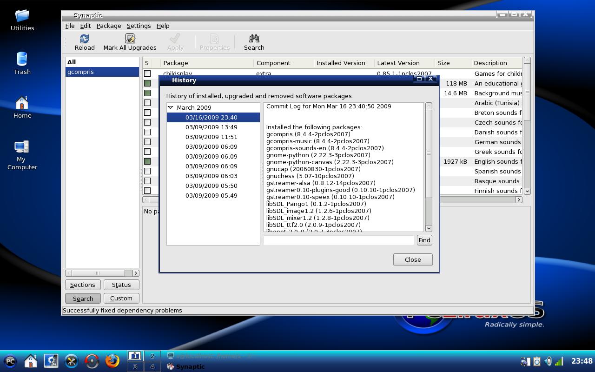Toggle checkbox for Arabic (Tunisia) sounds row

point(147,103)
